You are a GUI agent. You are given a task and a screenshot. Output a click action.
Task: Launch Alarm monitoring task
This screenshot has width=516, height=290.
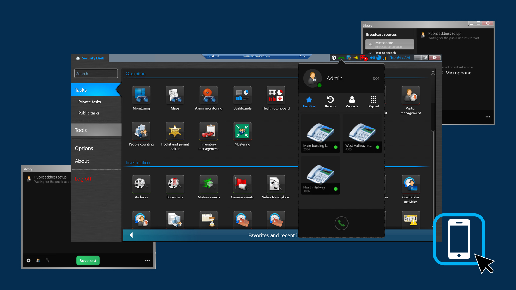coord(209,96)
